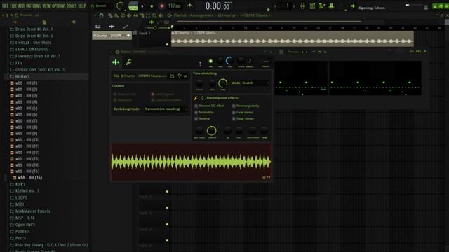Toggle Normalize option
Viewport: 449px width, 252px height.
click(x=204, y=112)
